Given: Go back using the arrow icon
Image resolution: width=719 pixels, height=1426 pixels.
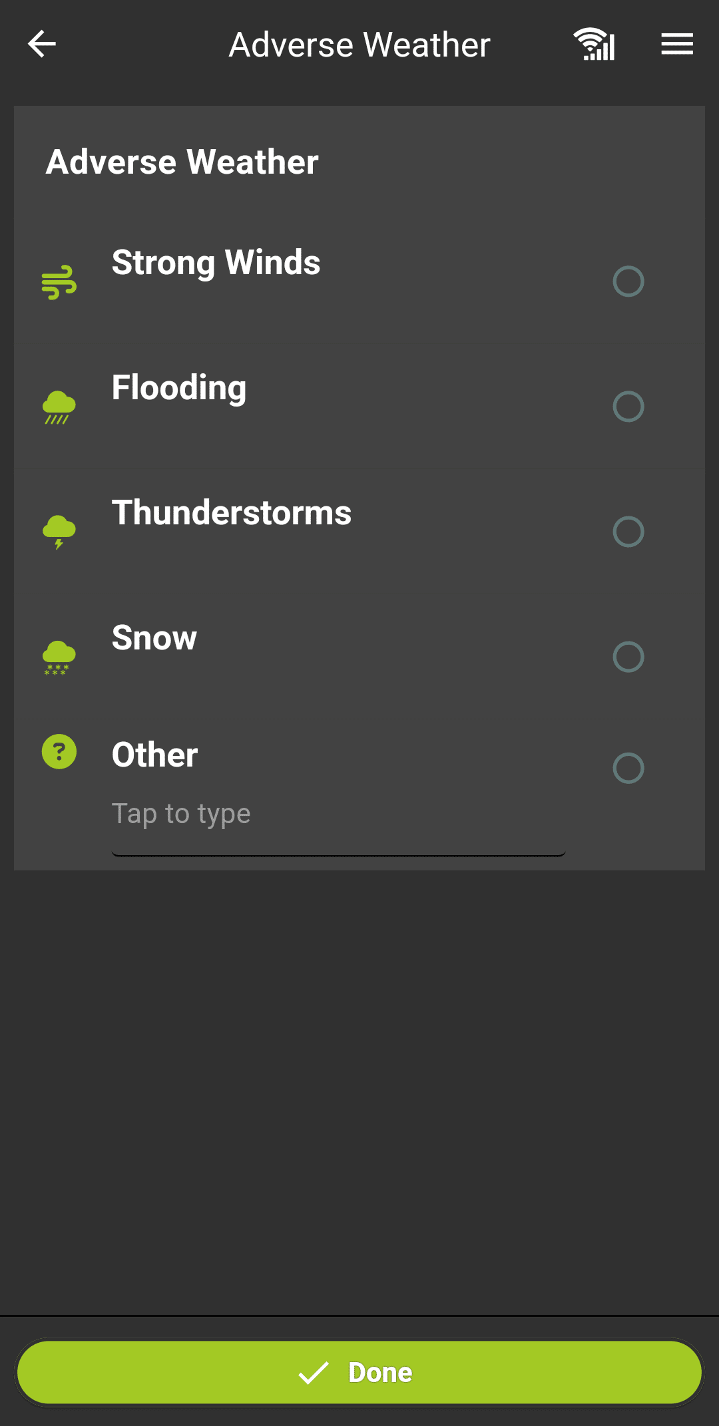Looking at the screenshot, I should coord(42,45).
